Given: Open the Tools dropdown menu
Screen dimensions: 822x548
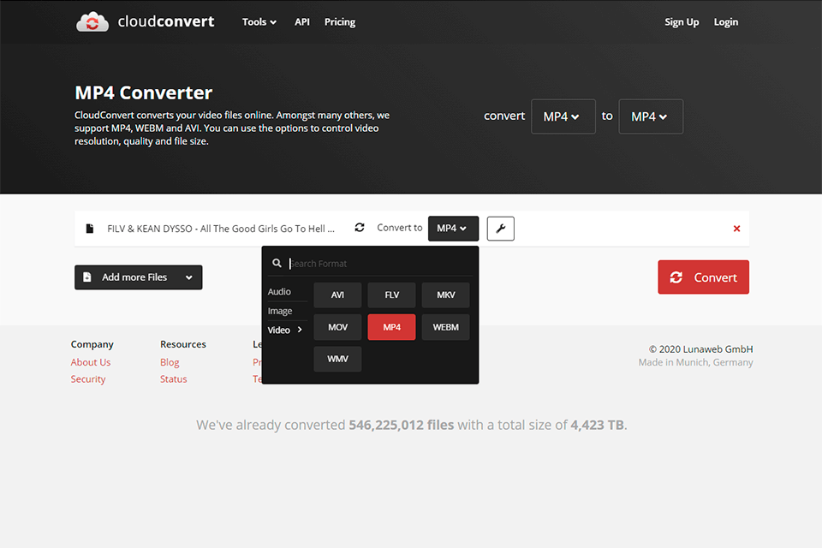Looking at the screenshot, I should click(259, 22).
